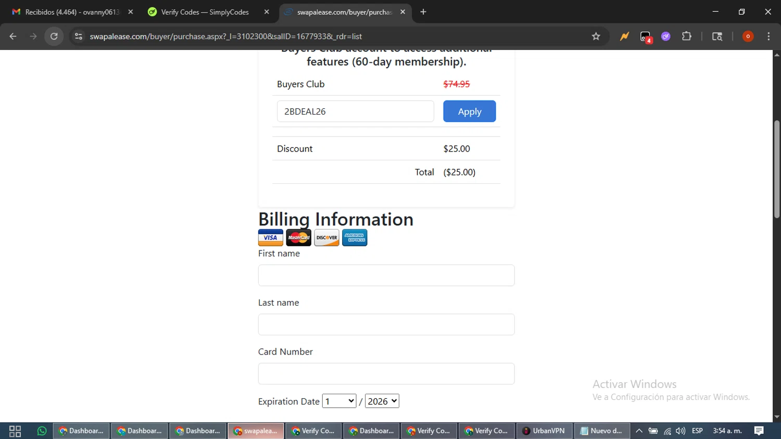Reload the current page
This screenshot has height=439, width=781.
pyautogui.click(x=54, y=36)
